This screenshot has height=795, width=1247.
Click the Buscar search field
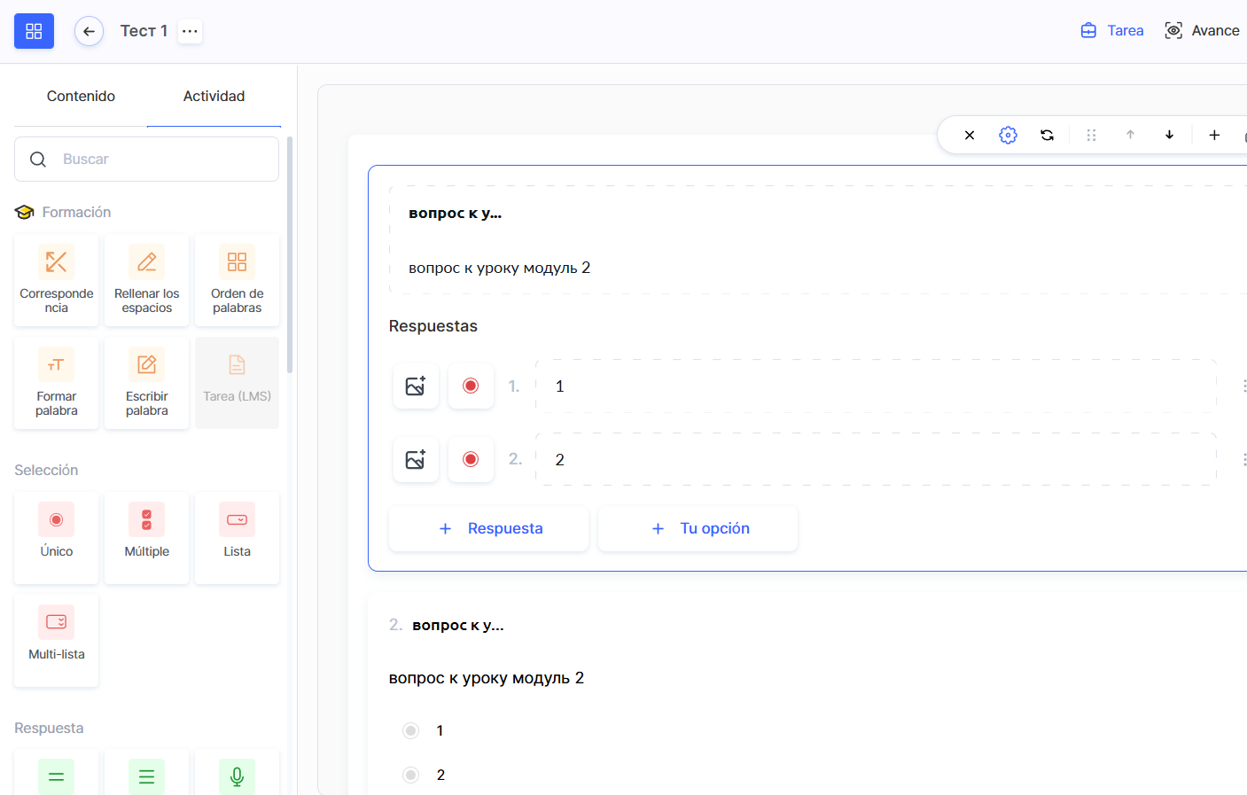point(160,160)
